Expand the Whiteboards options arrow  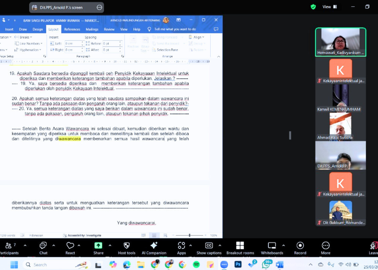pos(284,246)
